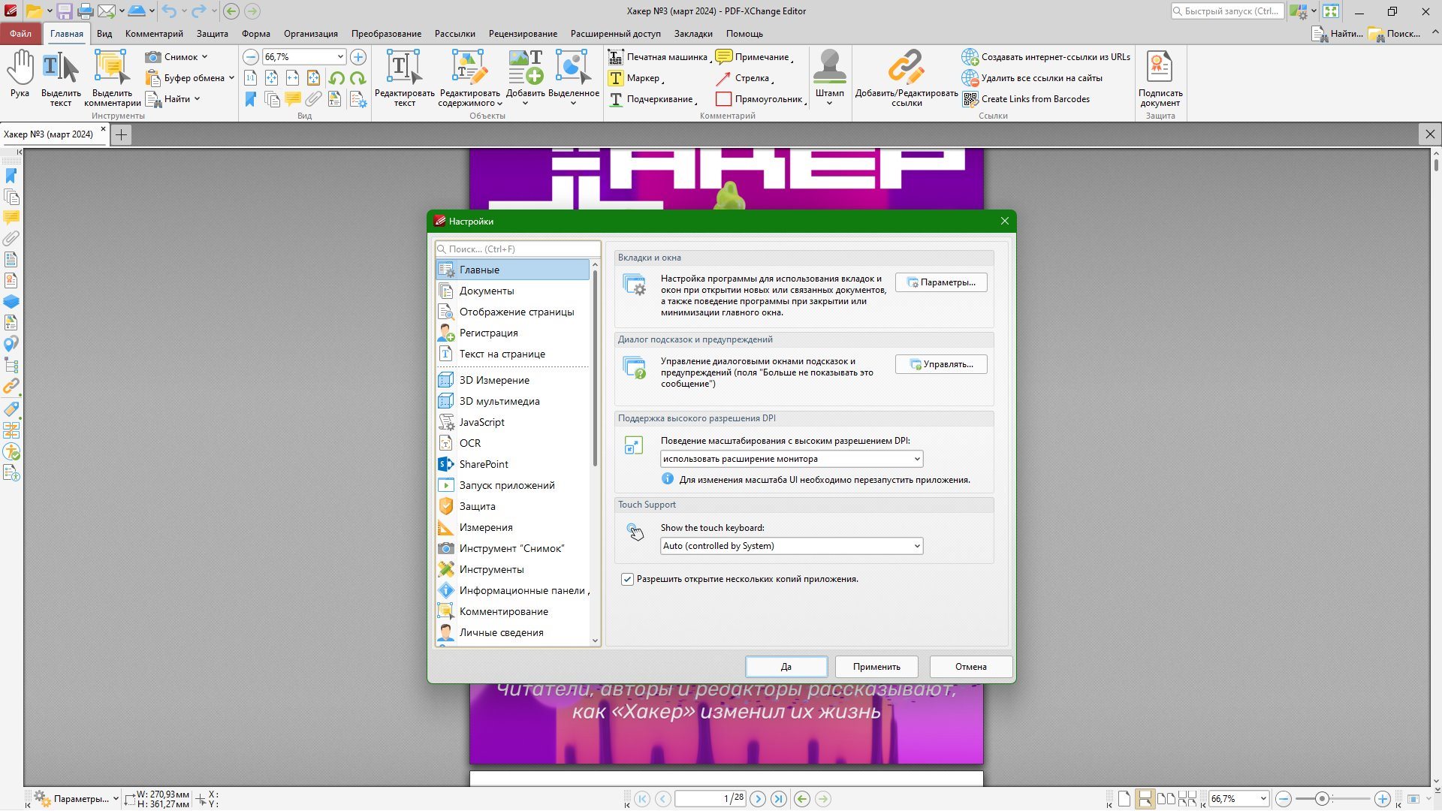Select JavaScript in the settings category list
1442x811 pixels.
coord(481,422)
